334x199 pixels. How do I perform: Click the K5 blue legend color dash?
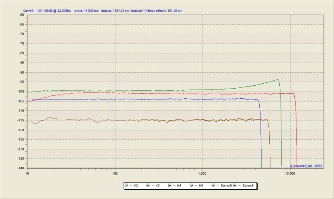click(196, 186)
